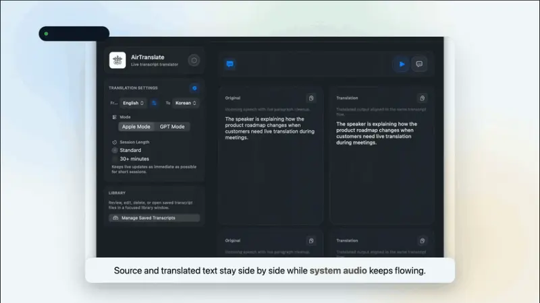The height and width of the screenshot is (303, 540).
Task: Click the circular button beside AirTranslate title
Action: click(194, 61)
